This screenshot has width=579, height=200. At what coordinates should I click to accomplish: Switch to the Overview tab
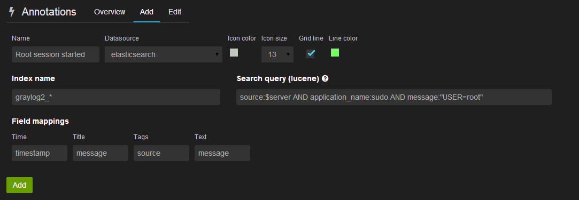click(x=110, y=12)
